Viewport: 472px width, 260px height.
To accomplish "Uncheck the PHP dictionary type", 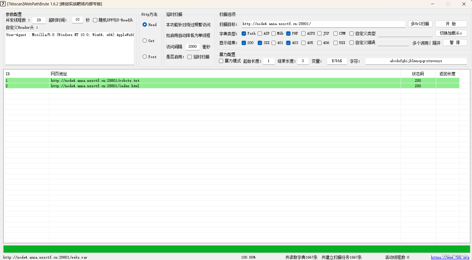I will coord(288,33).
